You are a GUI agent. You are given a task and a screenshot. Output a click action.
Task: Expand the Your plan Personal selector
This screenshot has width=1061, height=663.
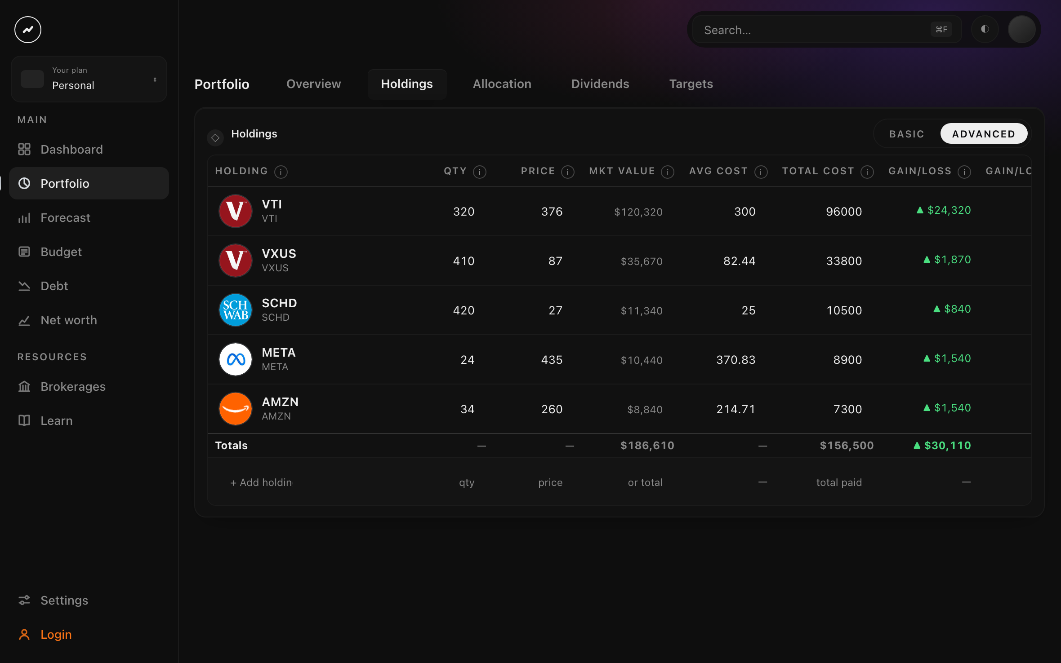[x=89, y=79]
